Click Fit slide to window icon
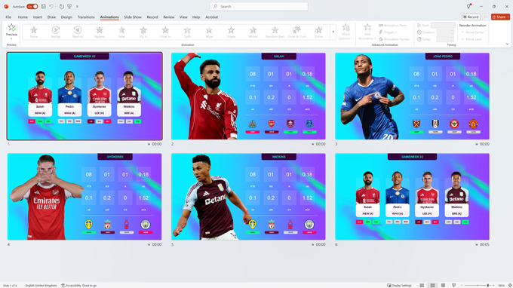This screenshot has height=288, width=513. click(x=510, y=286)
